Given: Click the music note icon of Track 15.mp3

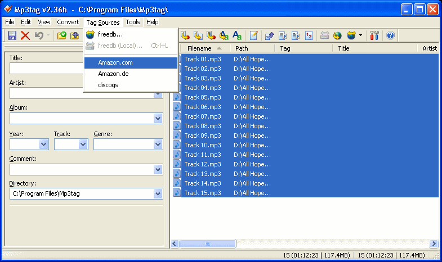Looking at the screenshot, I should [x=177, y=193].
